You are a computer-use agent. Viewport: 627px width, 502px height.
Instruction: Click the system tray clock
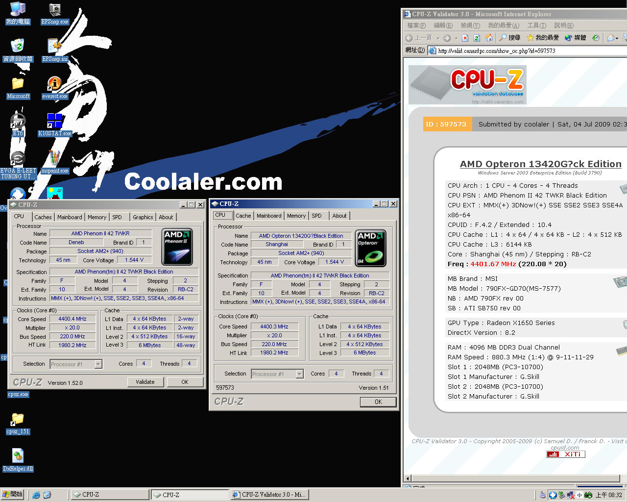click(609, 495)
